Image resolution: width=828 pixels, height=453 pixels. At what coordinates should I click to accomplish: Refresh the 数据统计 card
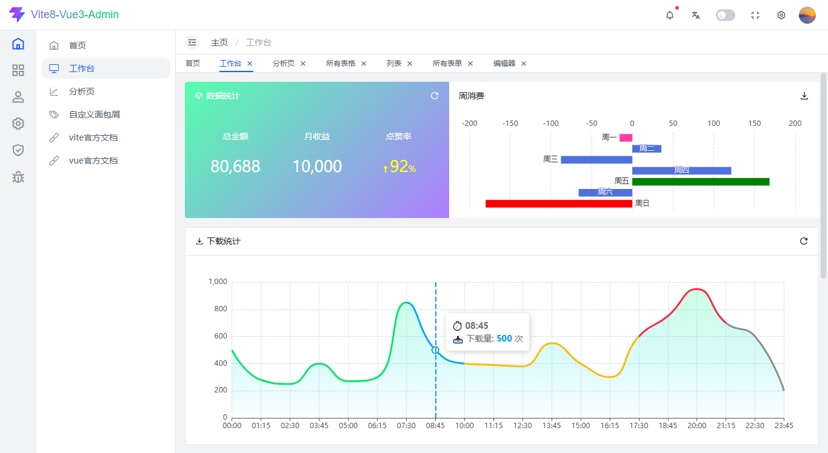435,96
